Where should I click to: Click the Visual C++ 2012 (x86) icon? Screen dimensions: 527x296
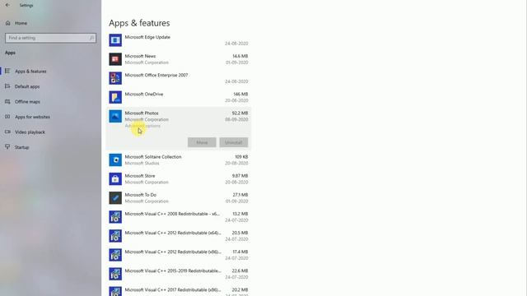(115, 255)
